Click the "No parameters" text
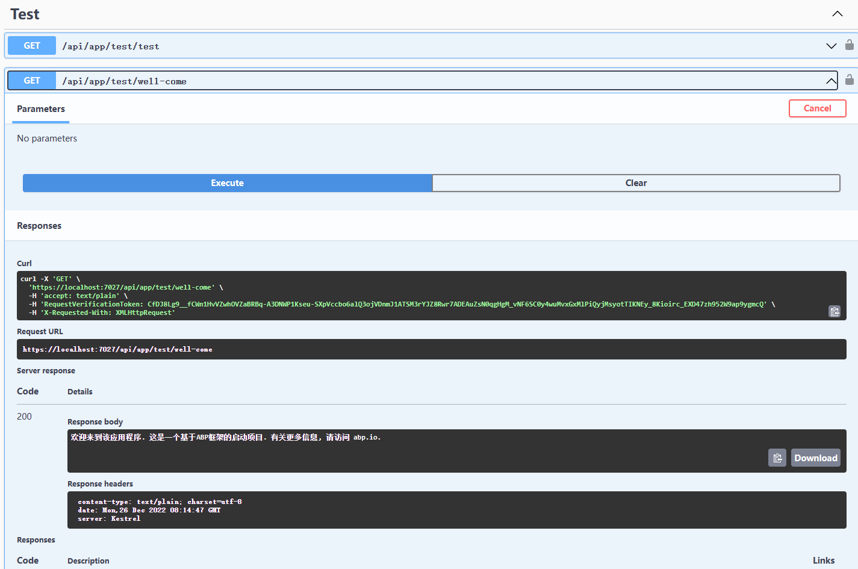Viewport: 858px width, 569px height. [x=47, y=138]
